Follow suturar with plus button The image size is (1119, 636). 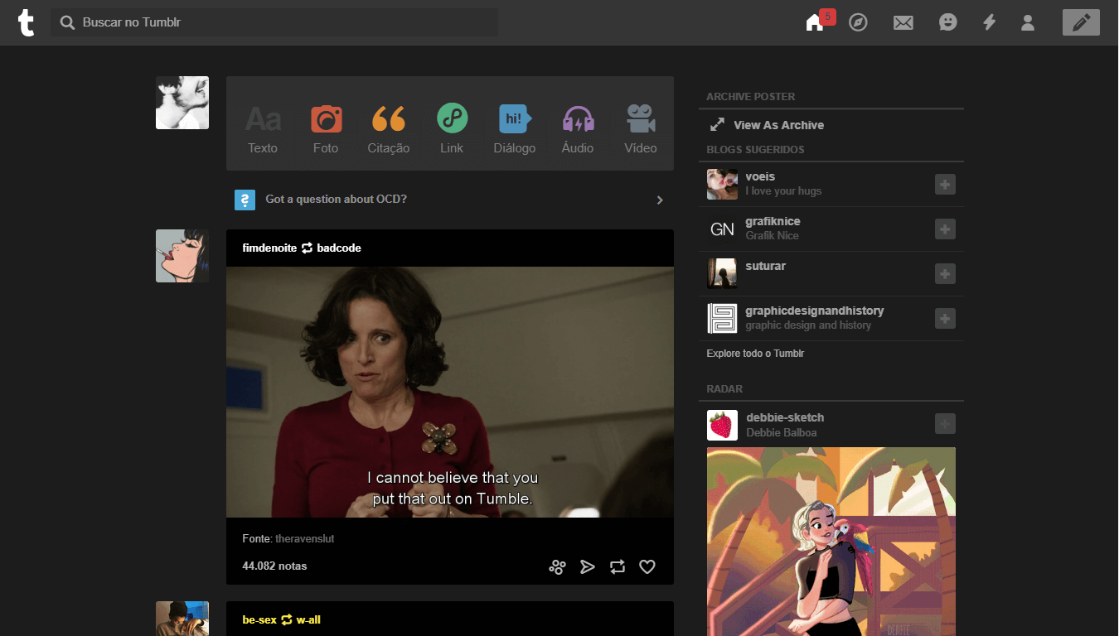coord(945,274)
